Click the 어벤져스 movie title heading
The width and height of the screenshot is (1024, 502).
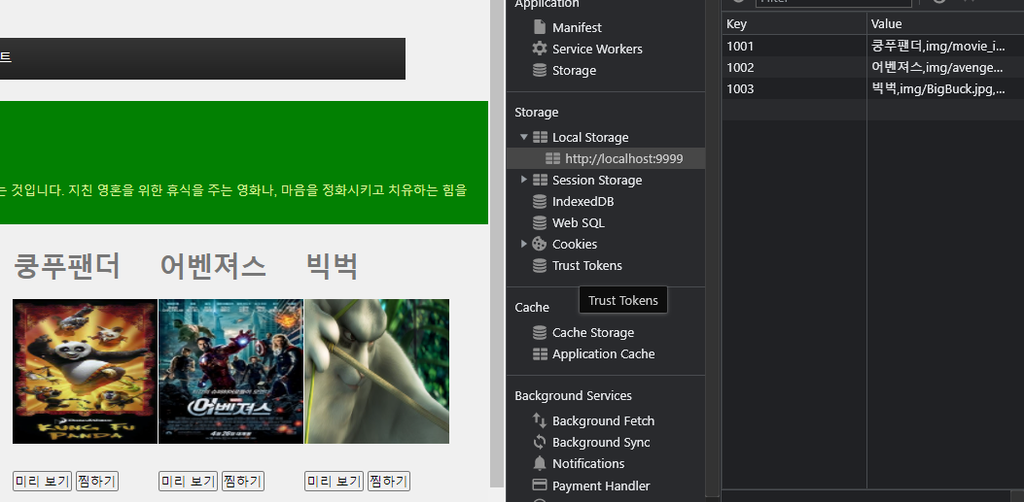[x=213, y=266]
